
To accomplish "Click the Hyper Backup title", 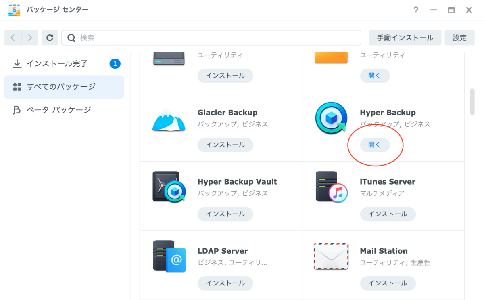I will pyautogui.click(x=388, y=113).
